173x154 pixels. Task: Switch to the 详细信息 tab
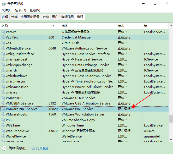click(67, 17)
